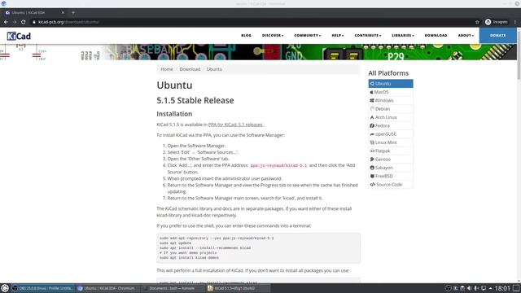The image size is (521, 293).
Task: Click the 18:01 clock in the taskbar
Action: pyautogui.click(x=502, y=288)
